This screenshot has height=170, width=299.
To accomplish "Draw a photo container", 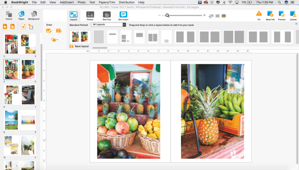I will [x=49, y=31].
